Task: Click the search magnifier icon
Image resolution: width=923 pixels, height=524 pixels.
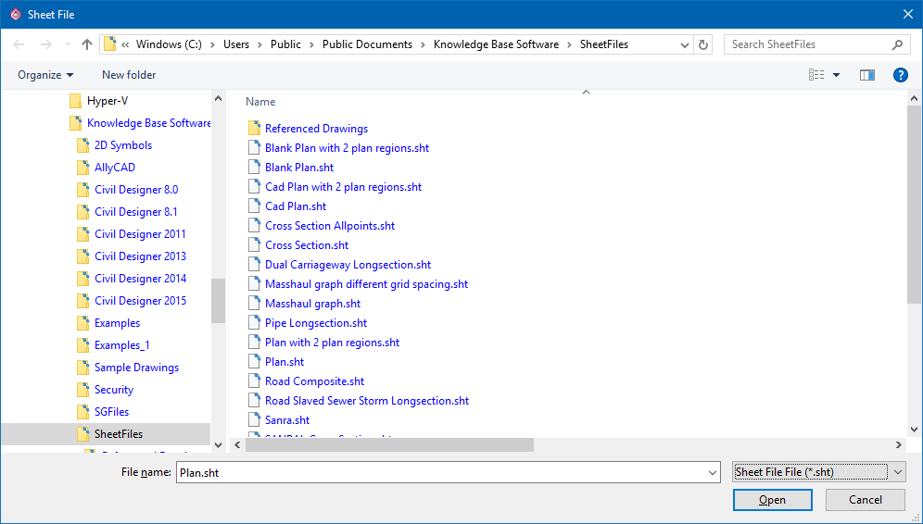Action: (x=897, y=44)
